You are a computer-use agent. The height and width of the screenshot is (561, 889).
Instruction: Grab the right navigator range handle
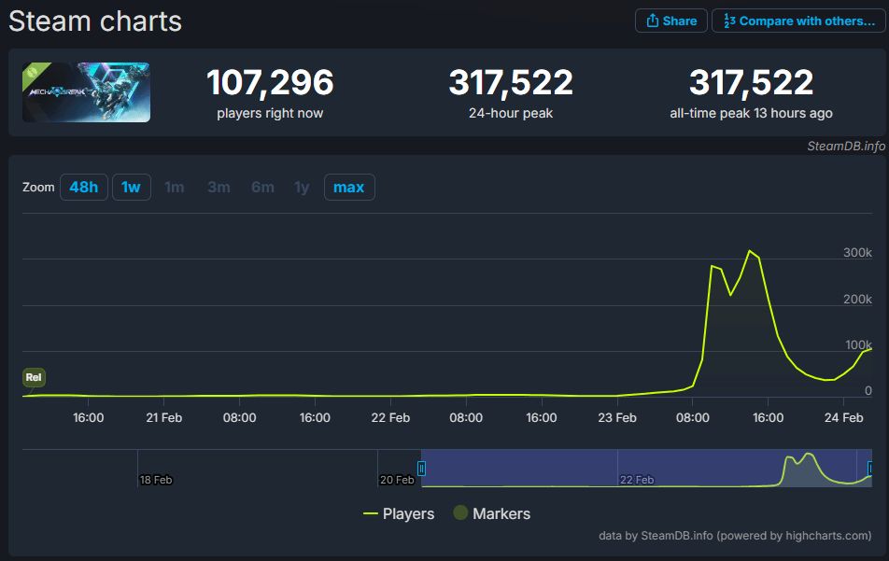point(871,468)
